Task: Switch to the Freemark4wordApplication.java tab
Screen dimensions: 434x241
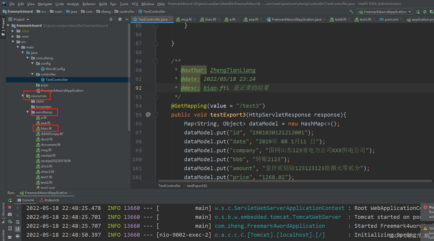Action: (x=296, y=19)
